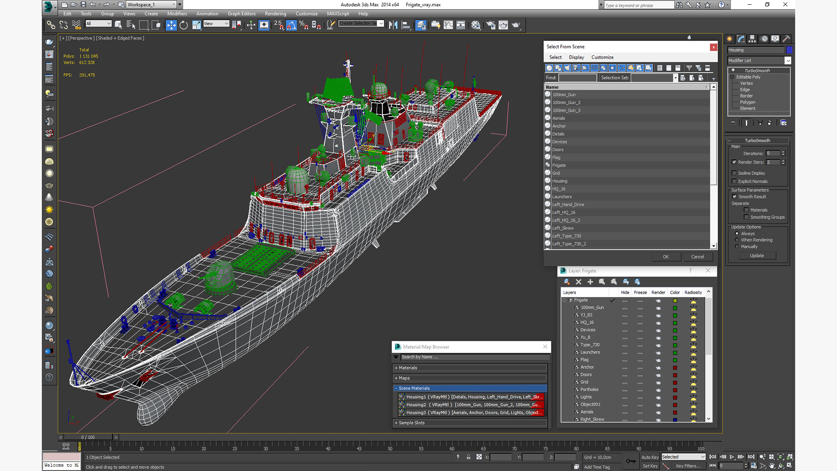Open Create Selection Set dropdown

click(x=381, y=24)
